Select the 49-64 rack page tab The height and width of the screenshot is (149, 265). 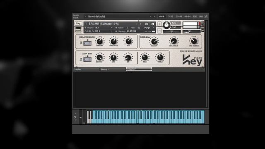[x=187, y=17]
